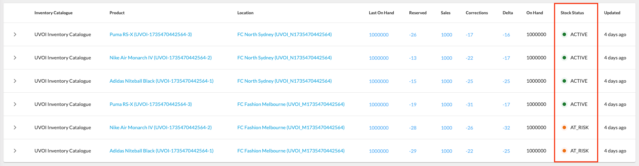The width and height of the screenshot is (639, 166).
Task: Click the Last On Hand column header
Action: (x=381, y=13)
